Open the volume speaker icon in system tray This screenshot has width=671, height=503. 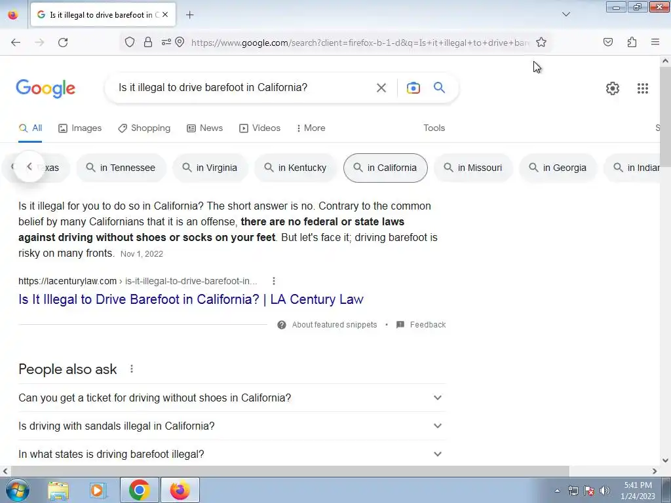[604, 491]
